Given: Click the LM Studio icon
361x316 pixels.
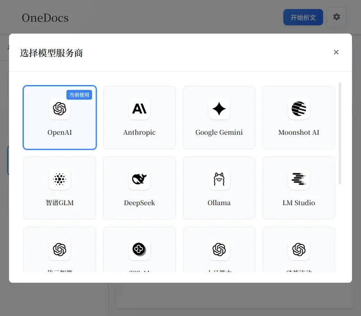Looking at the screenshot, I should point(299,179).
